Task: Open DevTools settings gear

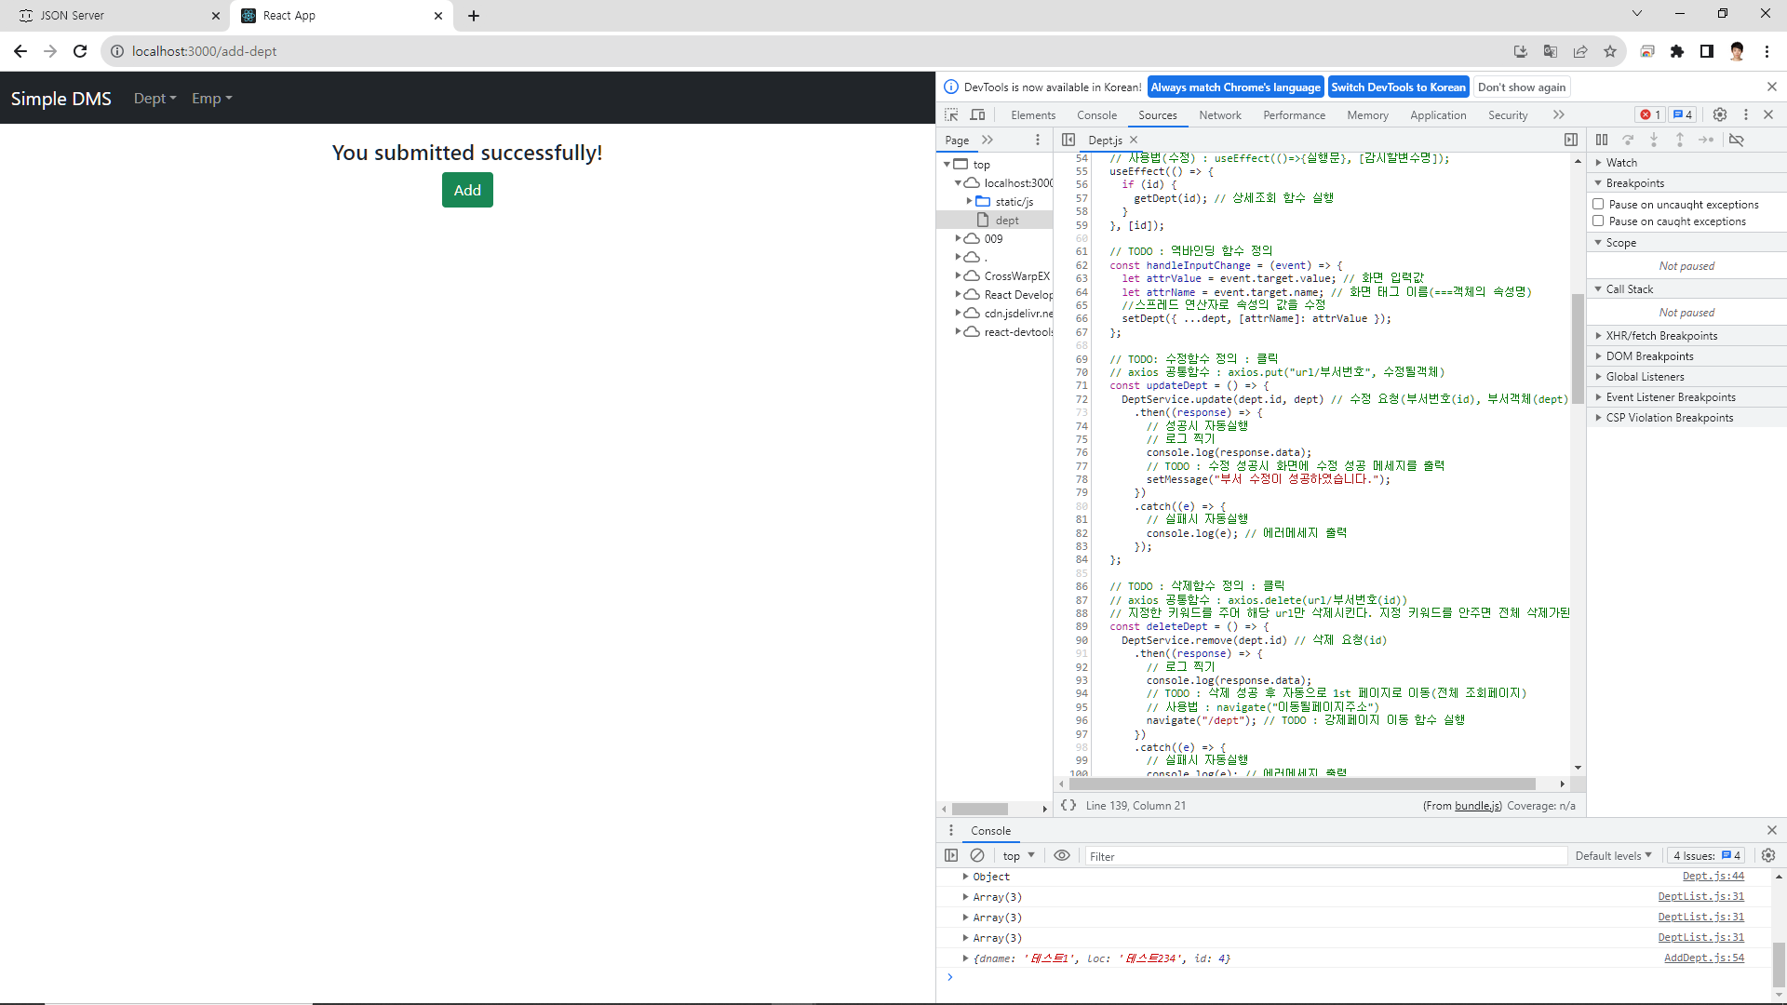Action: 1720,114
